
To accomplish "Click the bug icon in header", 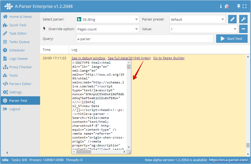I will (227, 6).
